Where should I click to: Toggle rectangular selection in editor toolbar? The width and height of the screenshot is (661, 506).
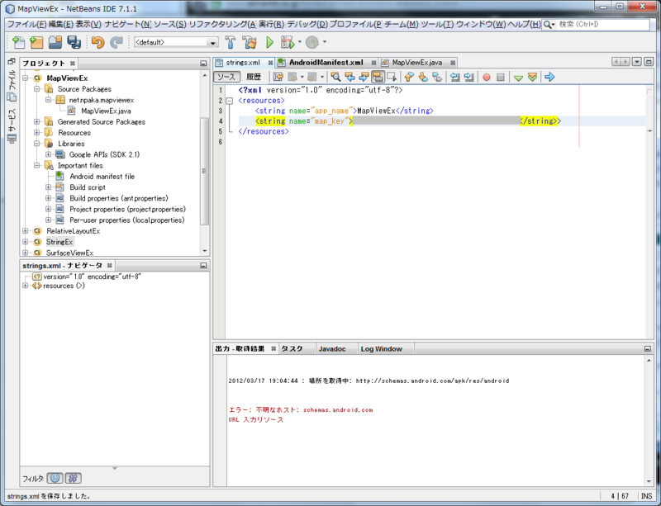point(392,77)
